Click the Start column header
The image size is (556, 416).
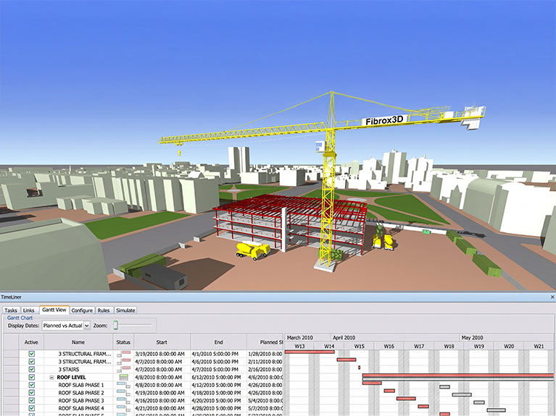[162, 342]
